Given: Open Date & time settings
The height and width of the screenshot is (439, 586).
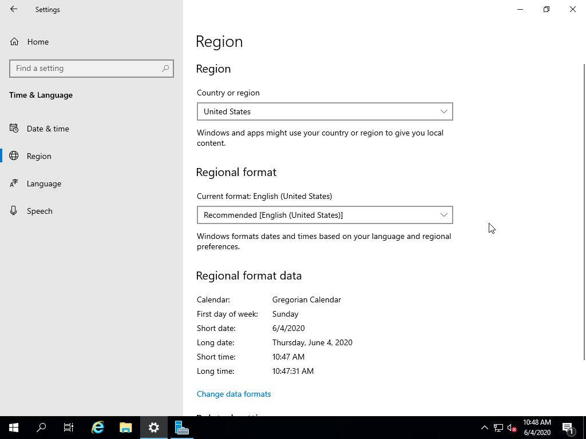Looking at the screenshot, I should pos(47,129).
